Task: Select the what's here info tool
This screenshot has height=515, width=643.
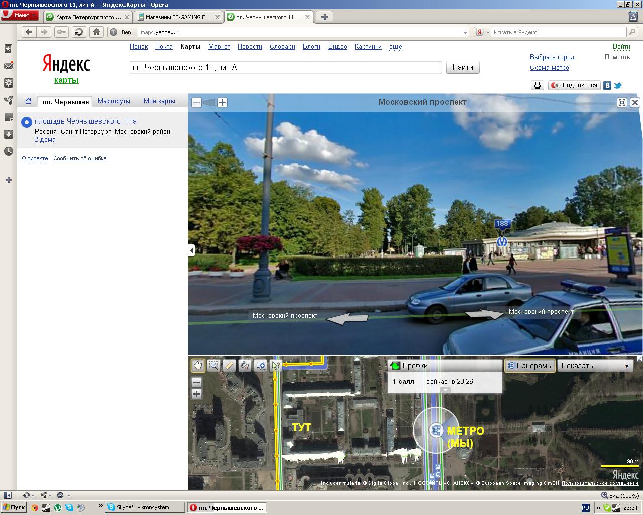Action: click(x=275, y=366)
